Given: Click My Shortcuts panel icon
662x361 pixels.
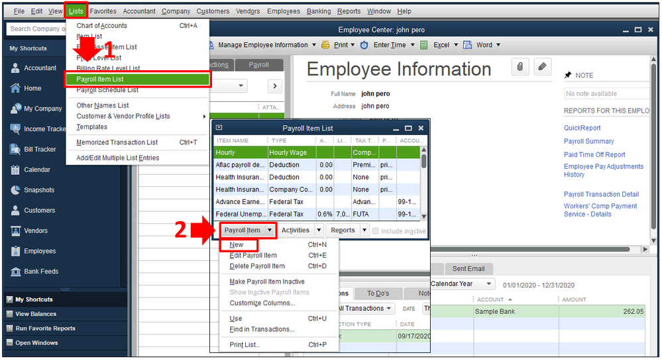Looking at the screenshot, I should pos(9,300).
